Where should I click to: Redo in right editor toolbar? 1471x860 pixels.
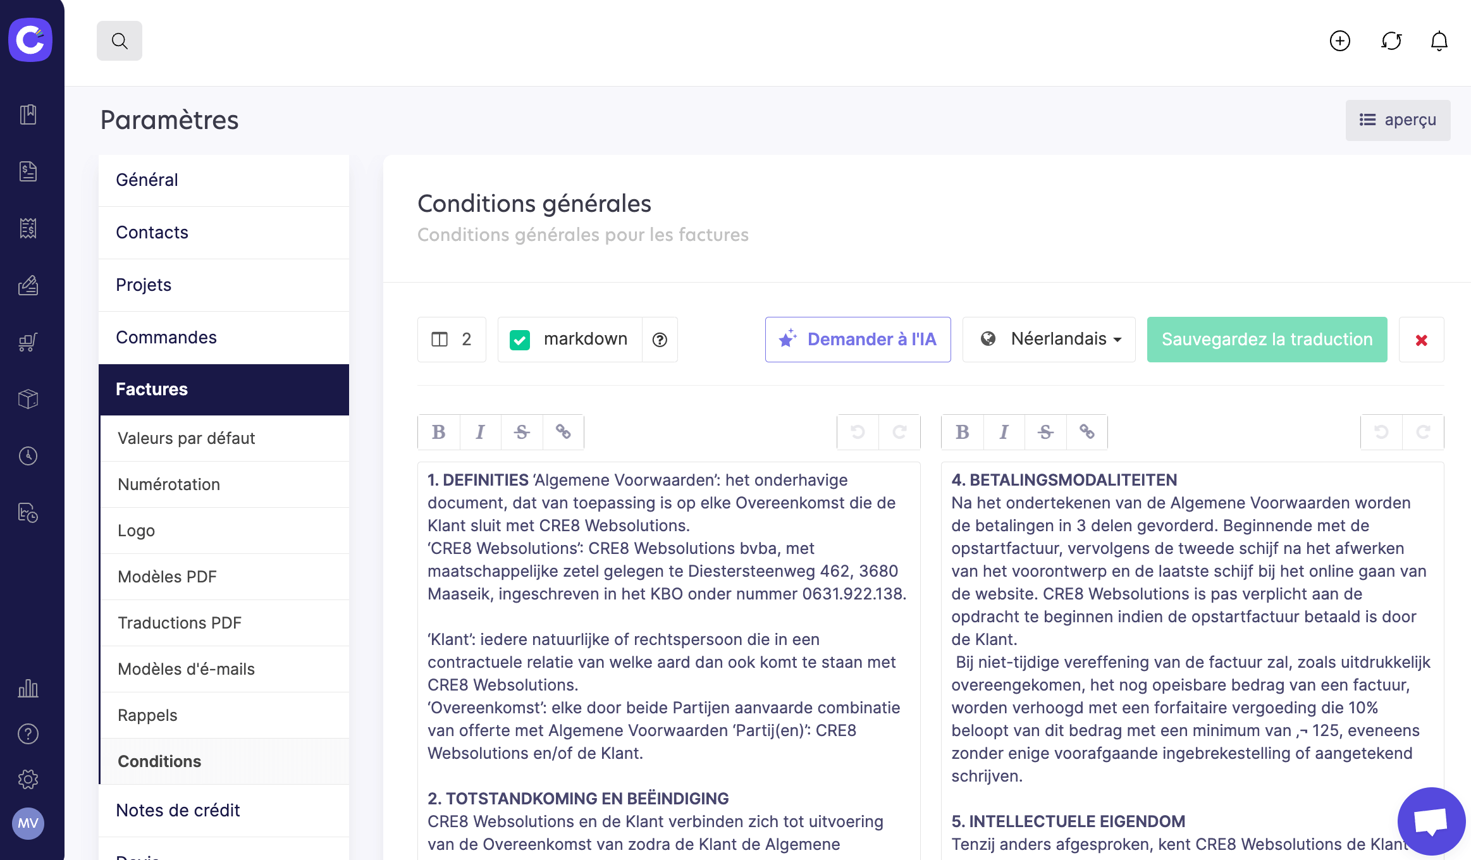pyautogui.click(x=1423, y=432)
